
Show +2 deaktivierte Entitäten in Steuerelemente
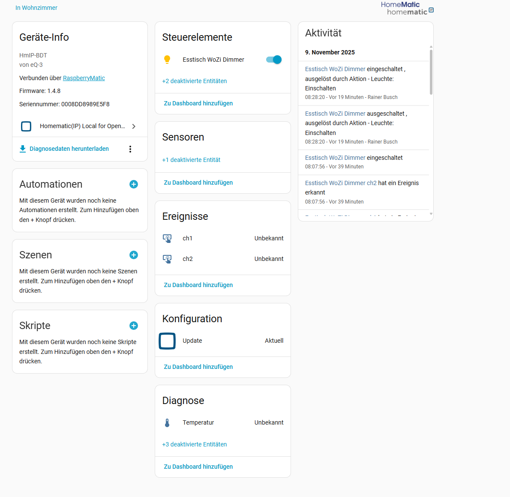(x=194, y=81)
